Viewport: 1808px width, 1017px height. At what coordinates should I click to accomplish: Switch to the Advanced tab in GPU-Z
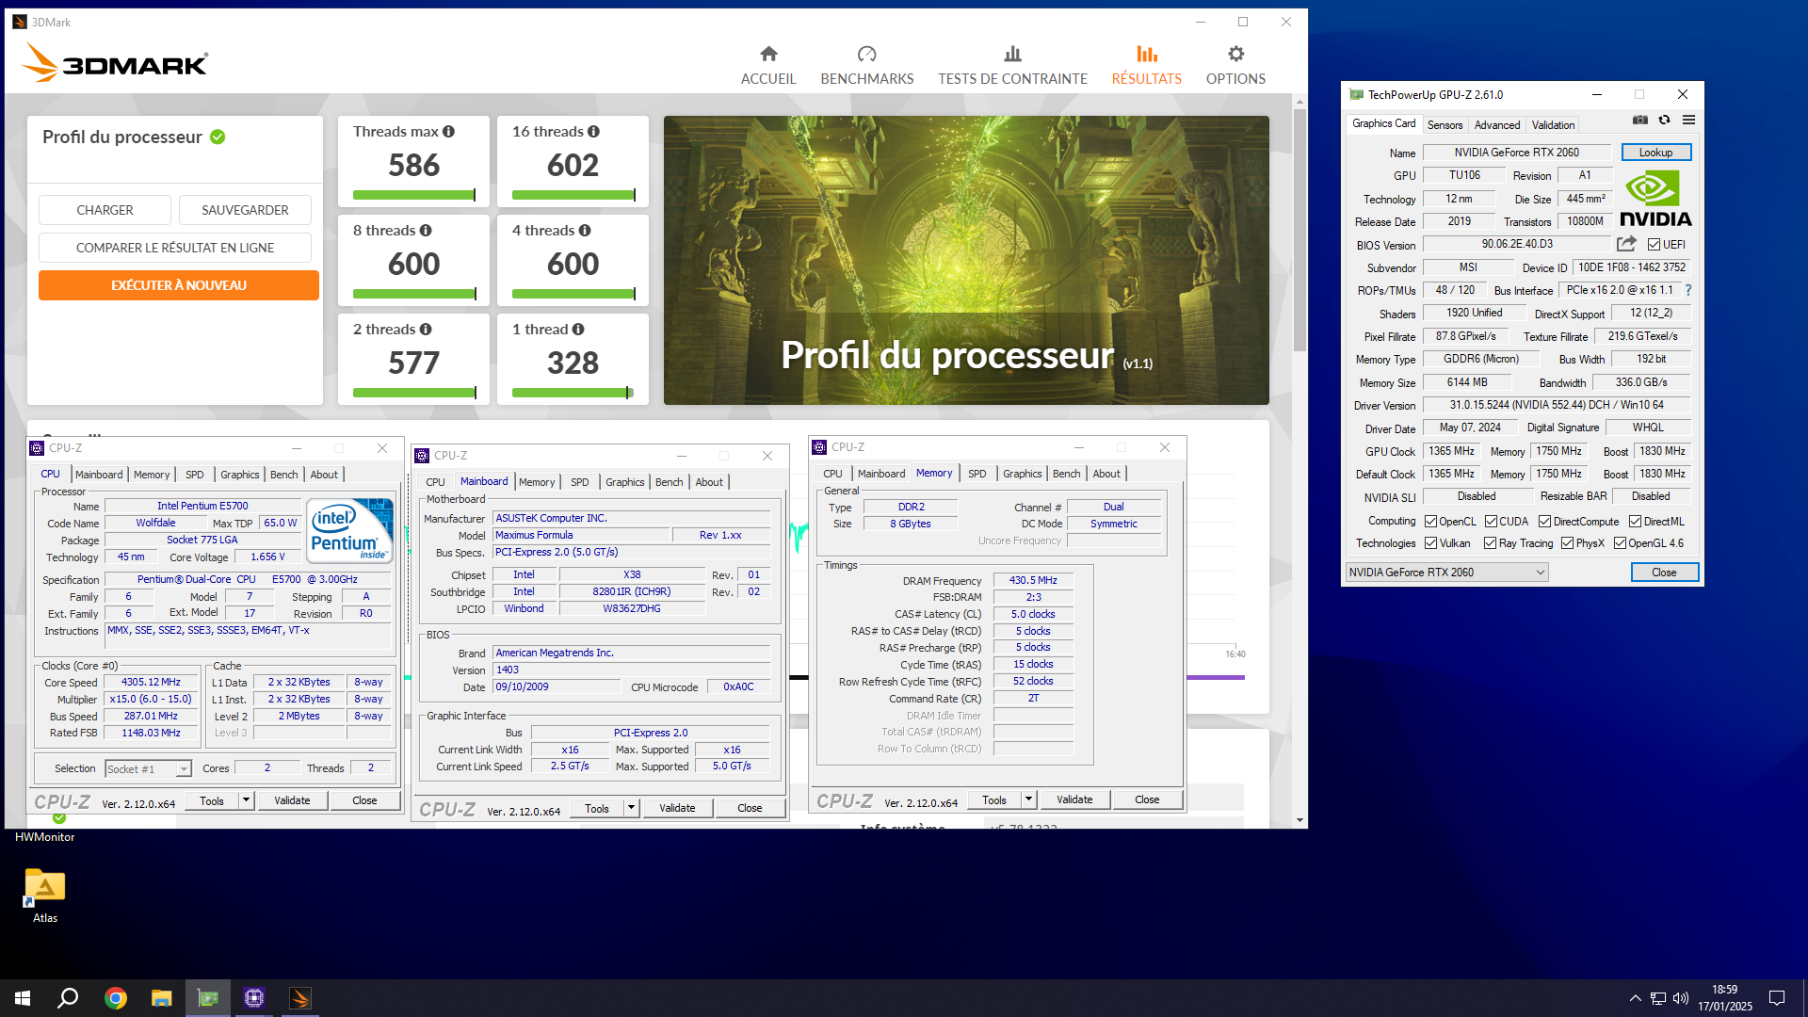tap(1496, 124)
